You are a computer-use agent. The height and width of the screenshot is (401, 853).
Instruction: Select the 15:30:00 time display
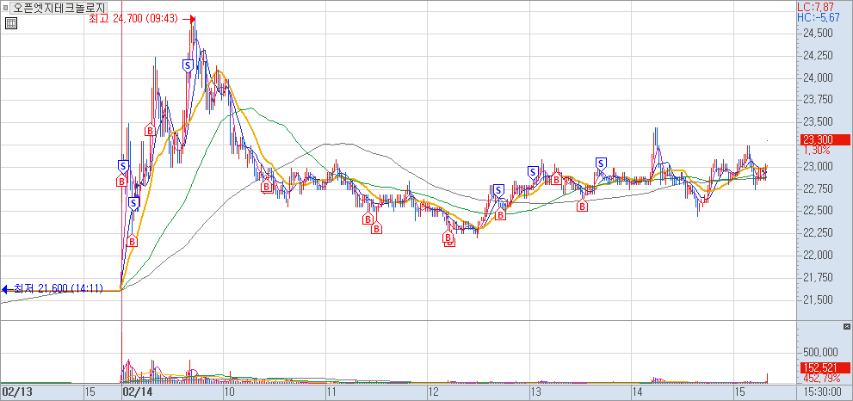[x=825, y=392]
